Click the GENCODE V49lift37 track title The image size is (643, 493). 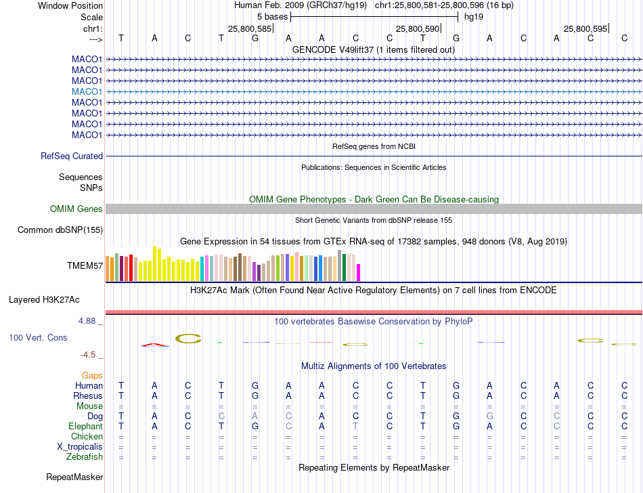click(x=374, y=50)
